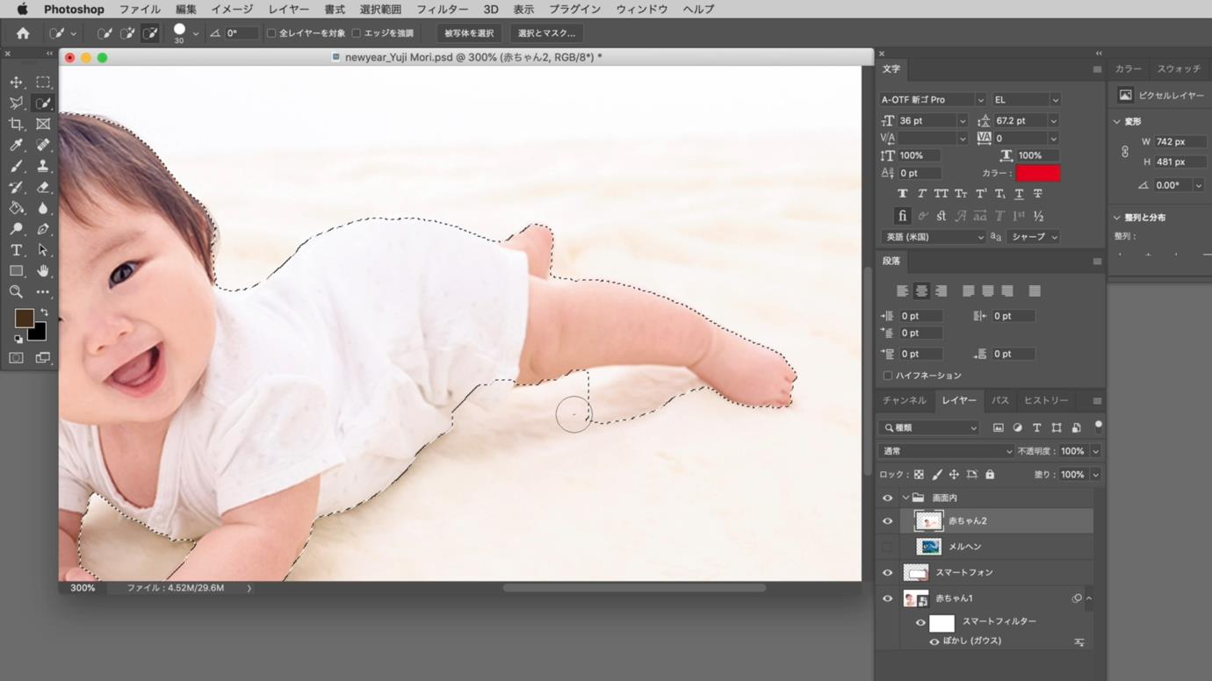Click the 選択とマスク button
This screenshot has height=681, width=1212.
pos(546,33)
